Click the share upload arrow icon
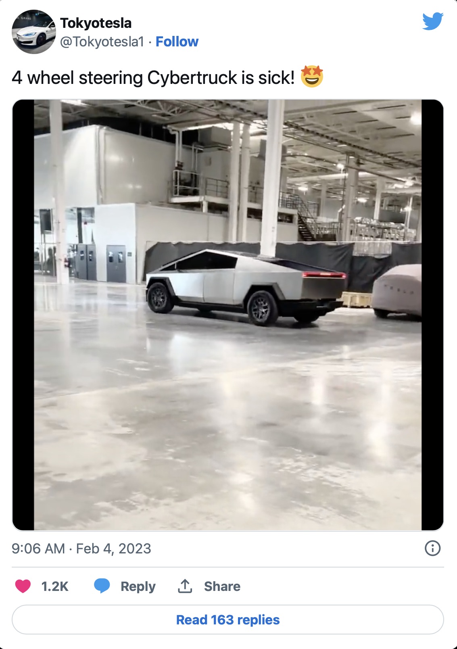This screenshot has width=457, height=649. click(x=185, y=586)
